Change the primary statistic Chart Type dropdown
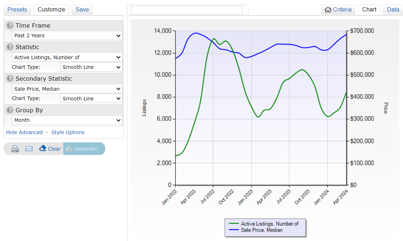 [x=91, y=67]
